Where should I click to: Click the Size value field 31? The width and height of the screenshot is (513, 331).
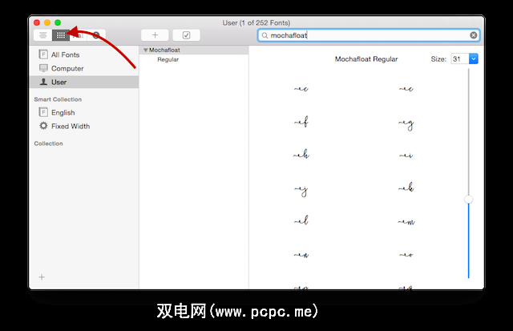coord(459,59)
